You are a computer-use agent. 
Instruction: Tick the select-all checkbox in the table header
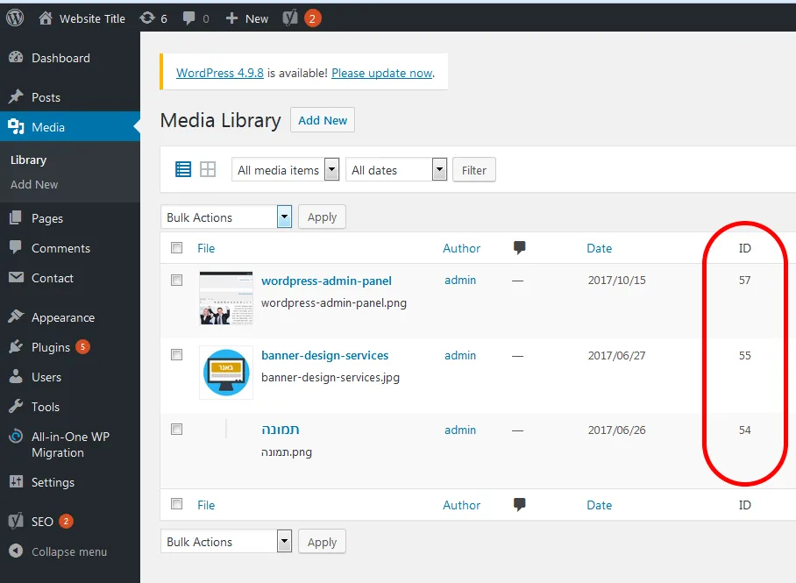177,248
